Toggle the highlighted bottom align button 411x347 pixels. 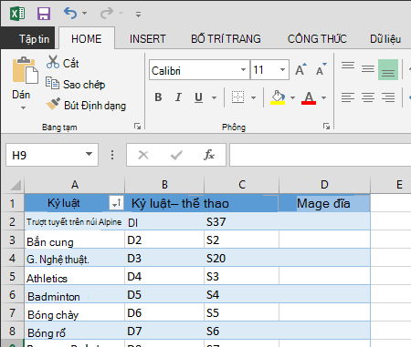[388, 69]
